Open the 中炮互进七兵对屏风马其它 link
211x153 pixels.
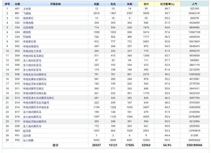tap(39, 98)
